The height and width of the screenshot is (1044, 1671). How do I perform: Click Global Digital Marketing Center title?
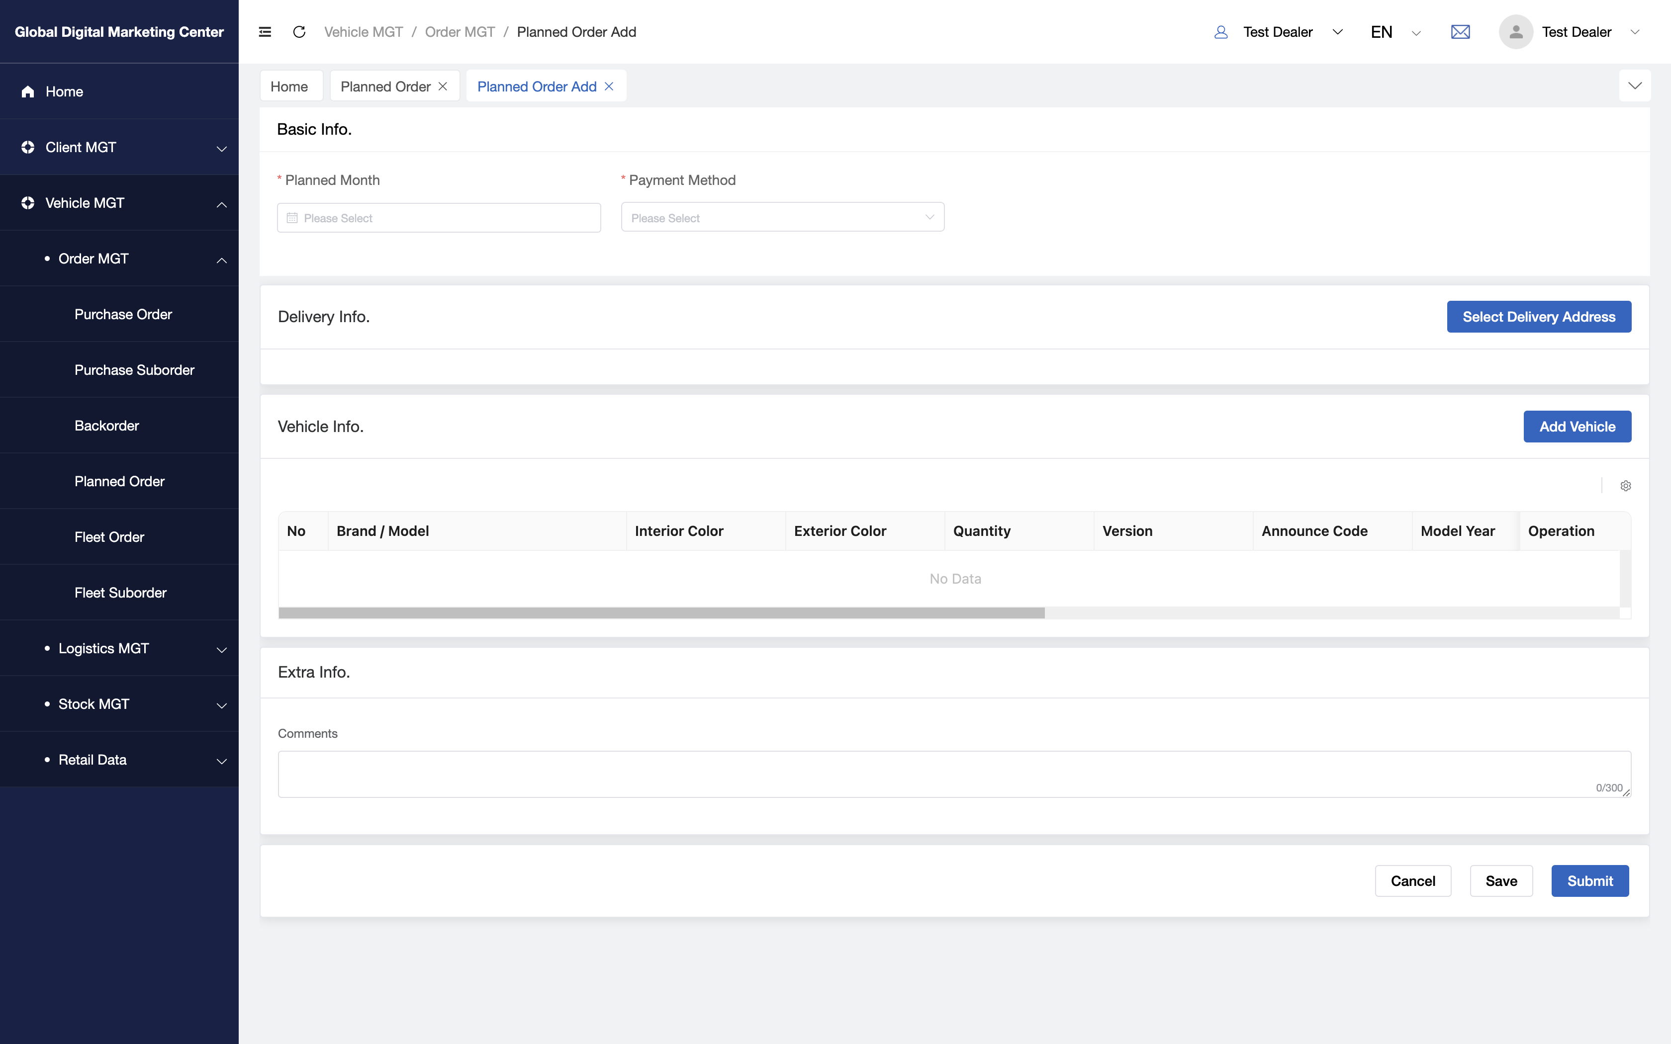coord(119,32)
